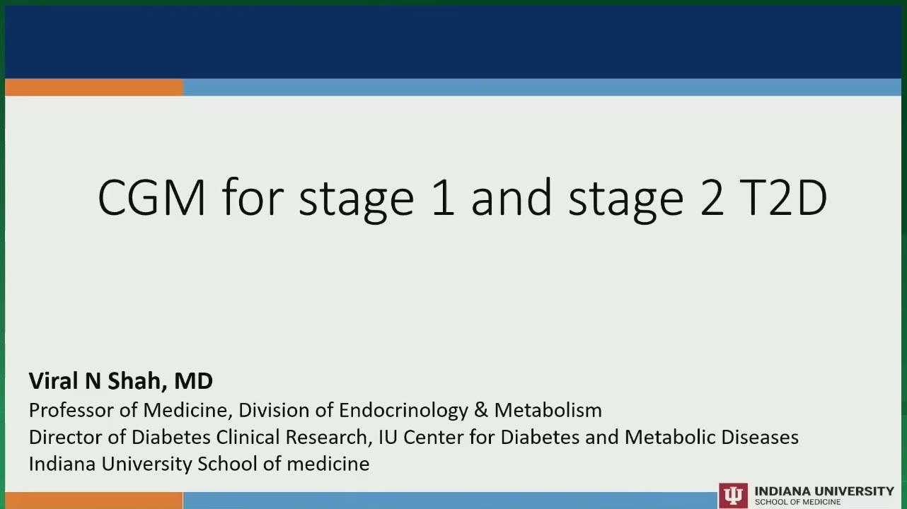The image size is (907, 509).
Task: Click the orange accent bar under header
Action: point(94,88)
